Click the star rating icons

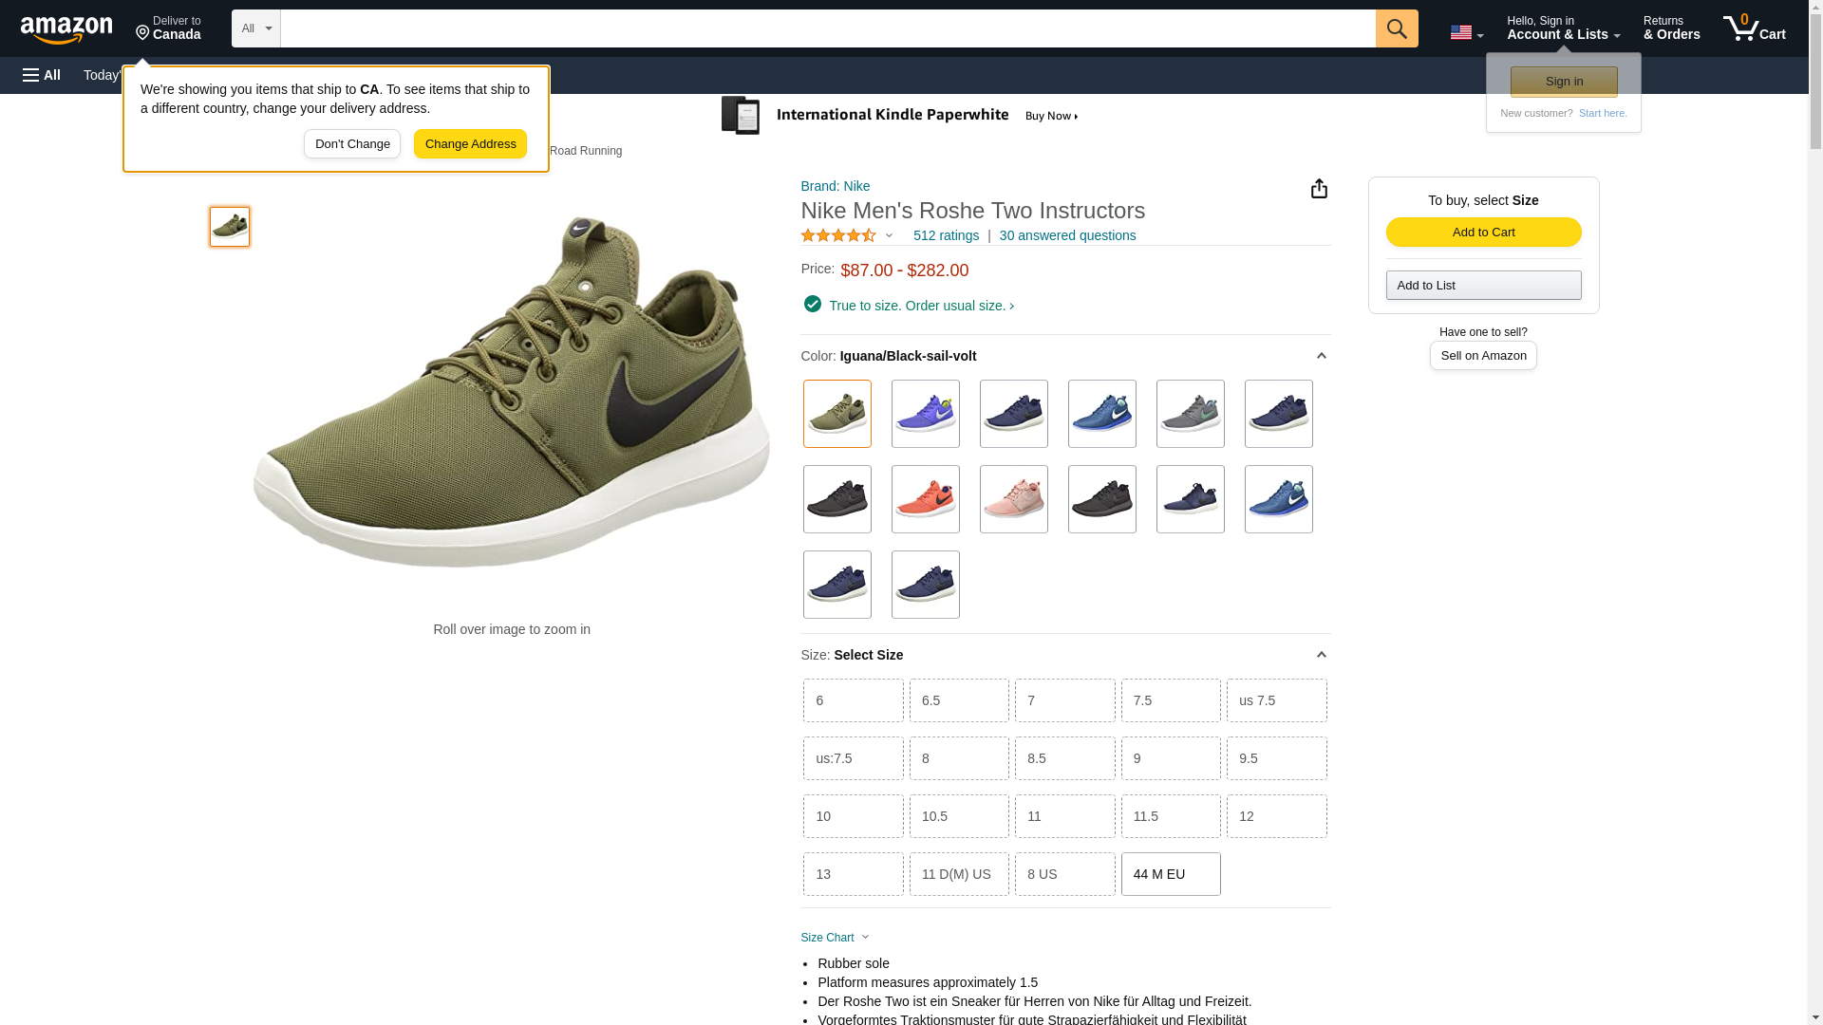point(838,235)
